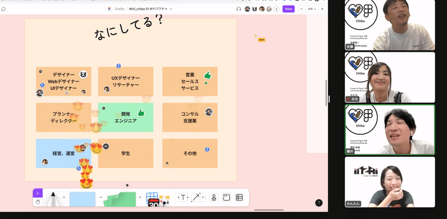
Task: Select the その他 card
Action: (x=190, y=153)
